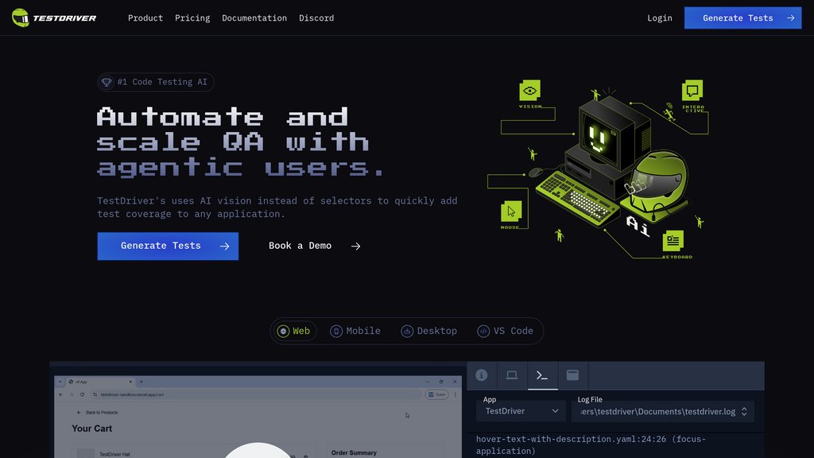Open the info tab icon in panel
The height and width of the screenshot is (458, 814).
(481, 375)
